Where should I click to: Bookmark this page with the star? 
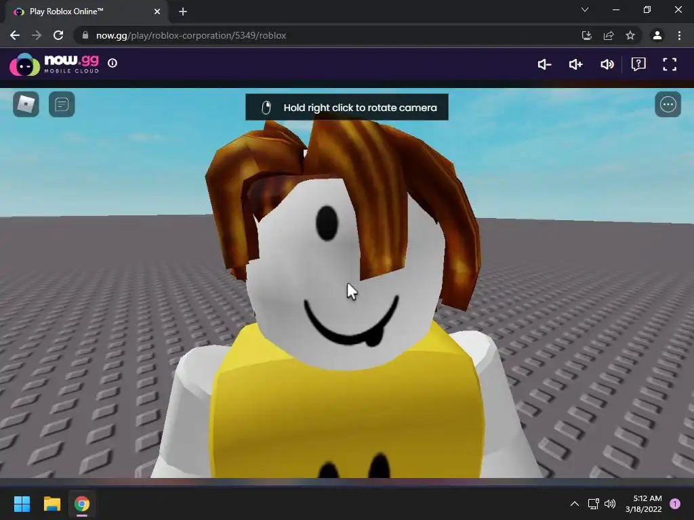click(x=630, y=35)
